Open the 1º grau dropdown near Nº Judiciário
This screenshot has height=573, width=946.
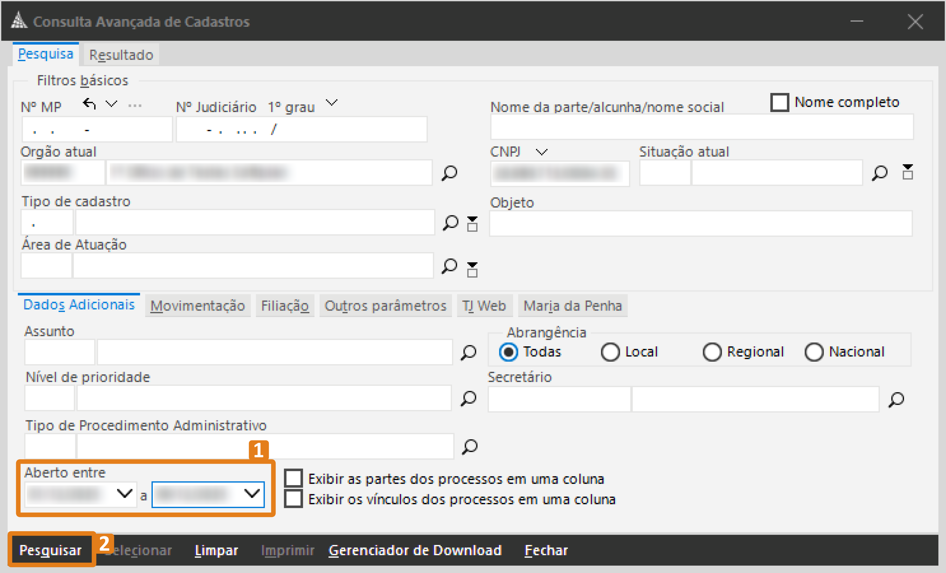332,103
